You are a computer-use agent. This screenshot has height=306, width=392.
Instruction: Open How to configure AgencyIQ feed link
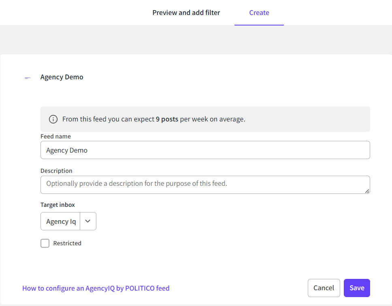tap(96, 288)
